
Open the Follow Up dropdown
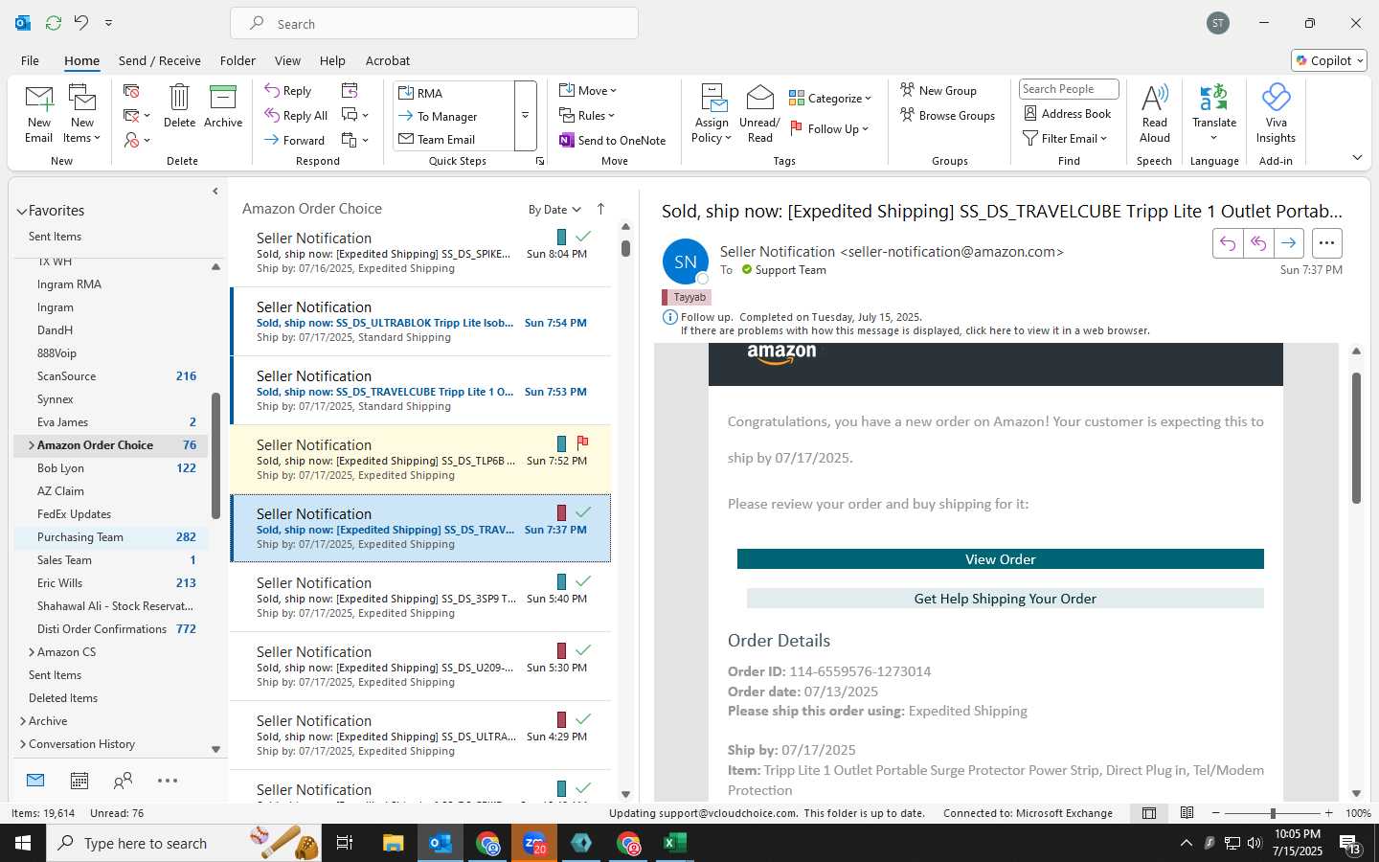[x=829, y=128]
